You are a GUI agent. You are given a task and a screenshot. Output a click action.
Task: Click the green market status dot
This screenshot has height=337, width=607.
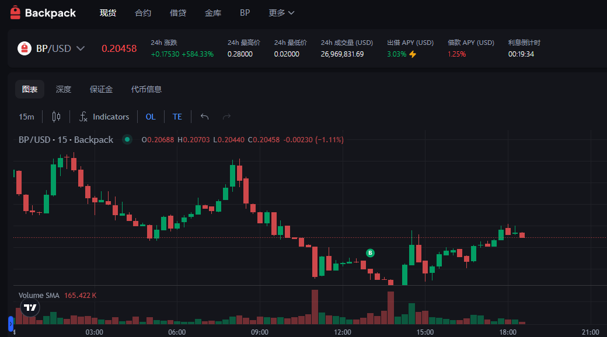click(x=127, y=140)
